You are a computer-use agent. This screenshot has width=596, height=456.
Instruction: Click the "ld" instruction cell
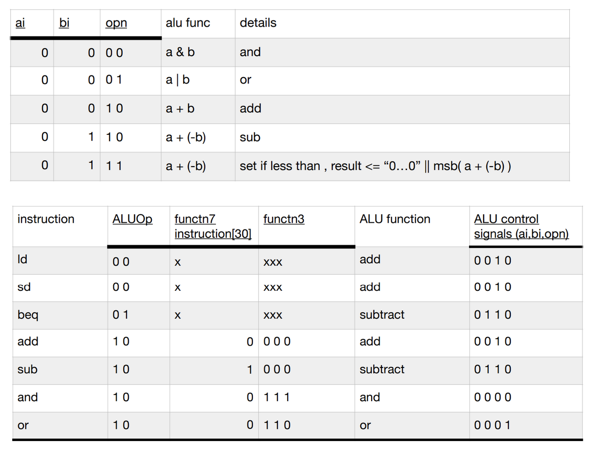[22, 259]
